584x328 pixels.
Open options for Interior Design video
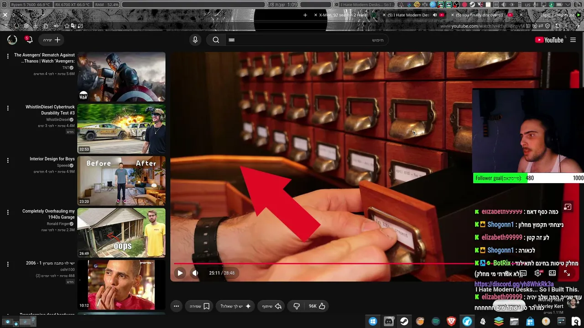[8, 160]
